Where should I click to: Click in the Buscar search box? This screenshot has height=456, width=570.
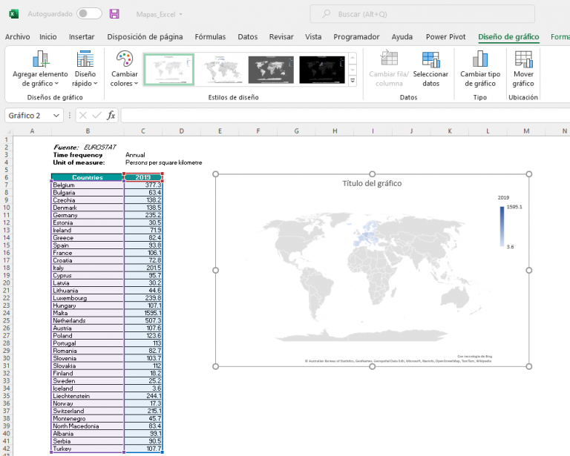click(x=423, y=14)
